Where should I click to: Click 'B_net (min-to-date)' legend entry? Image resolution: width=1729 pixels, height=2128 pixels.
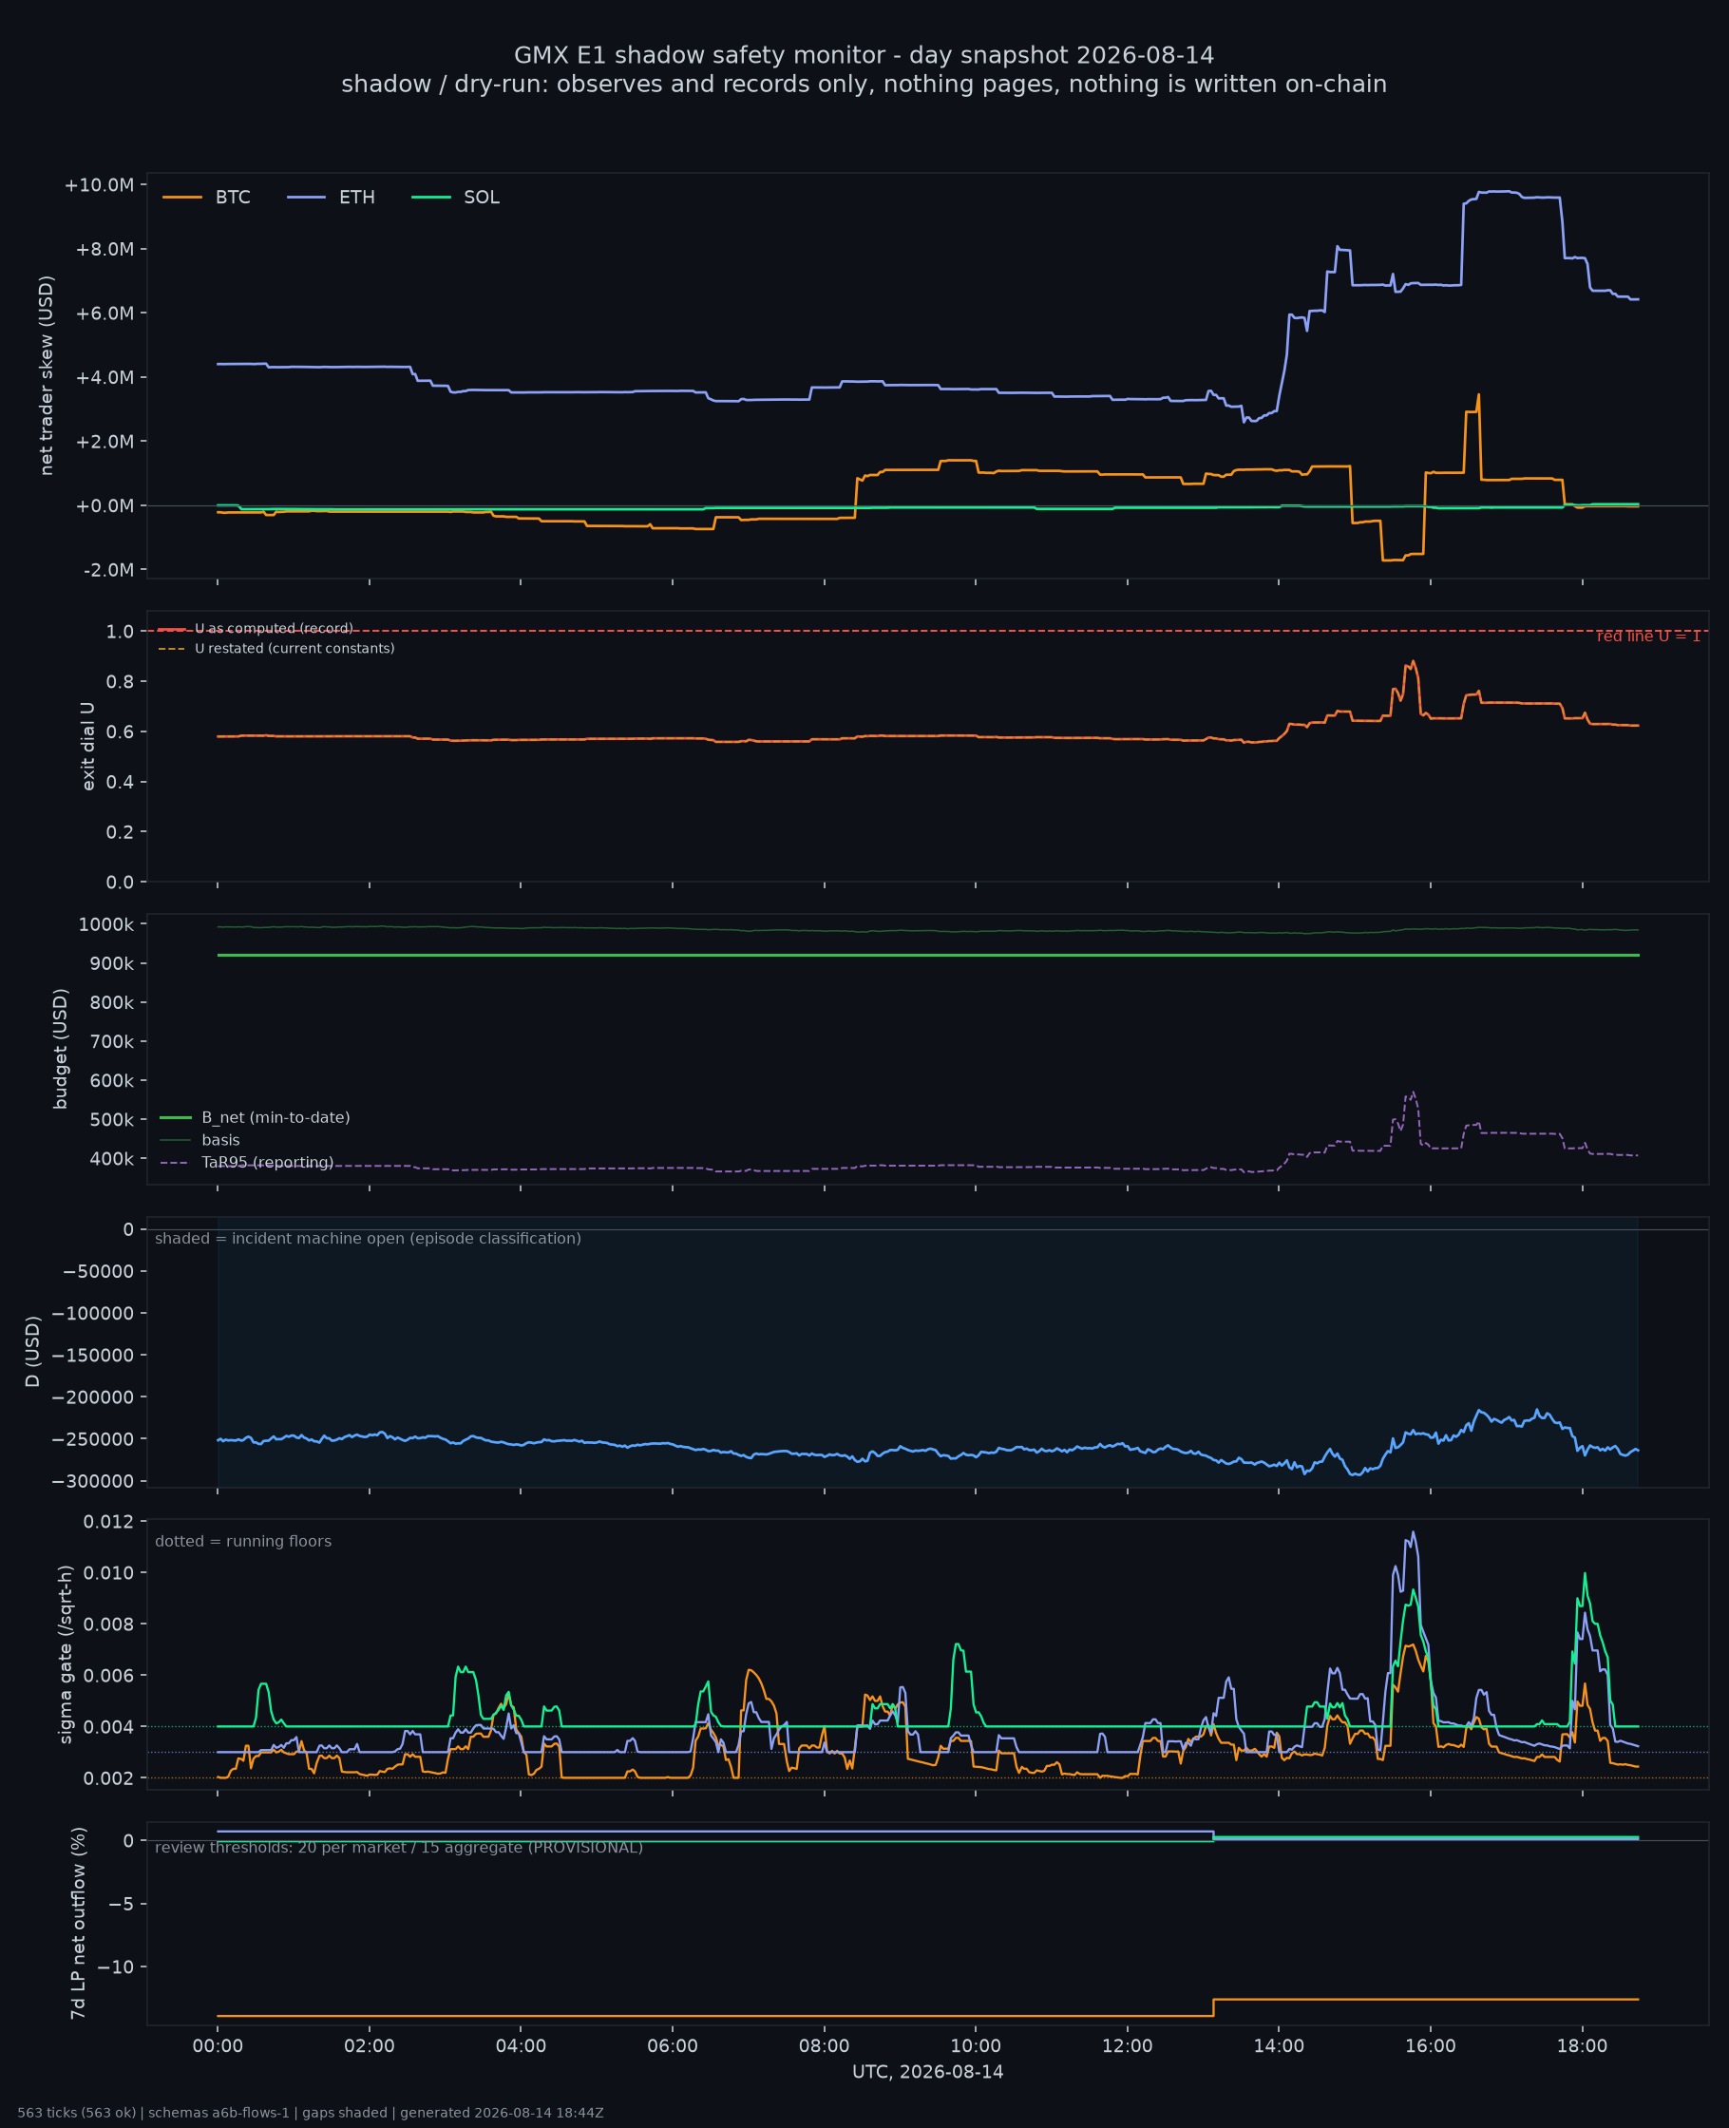[255, 1117]
